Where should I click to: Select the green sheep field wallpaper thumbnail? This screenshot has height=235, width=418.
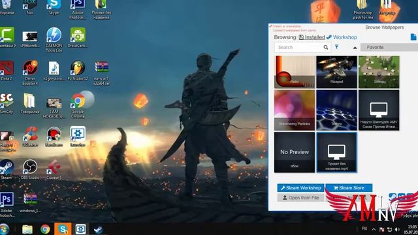tap(379, 72)
